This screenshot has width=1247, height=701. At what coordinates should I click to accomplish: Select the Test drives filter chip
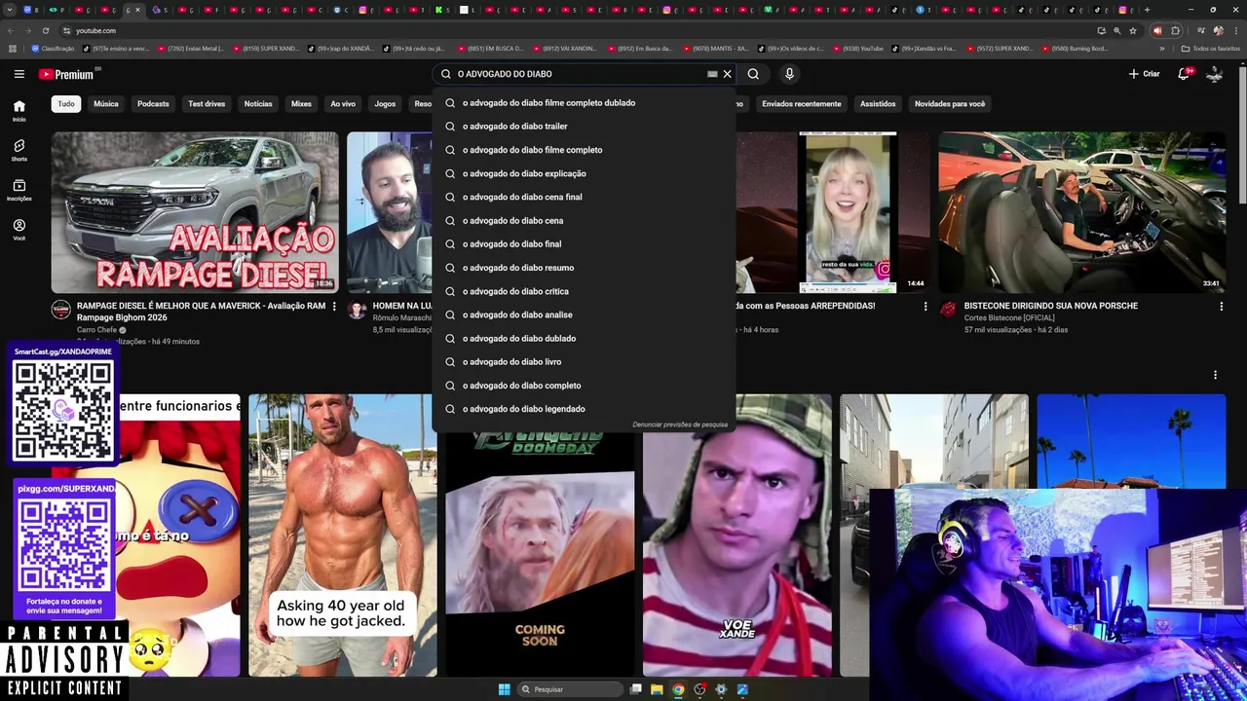pos(207,104)
